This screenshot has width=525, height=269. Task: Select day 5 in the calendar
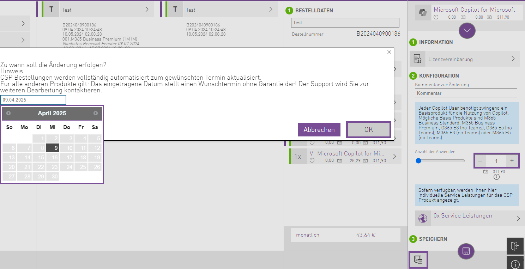click(95, 139)
